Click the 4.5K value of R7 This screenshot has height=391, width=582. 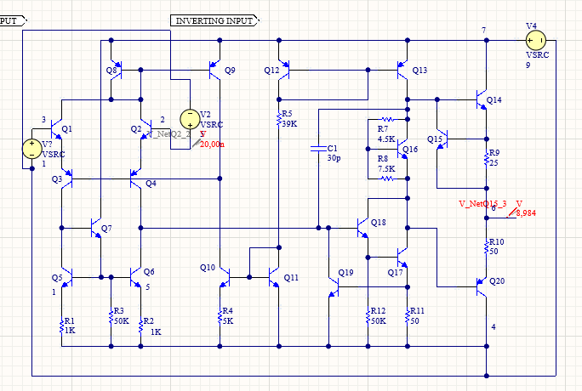click(x=386, y=139)
